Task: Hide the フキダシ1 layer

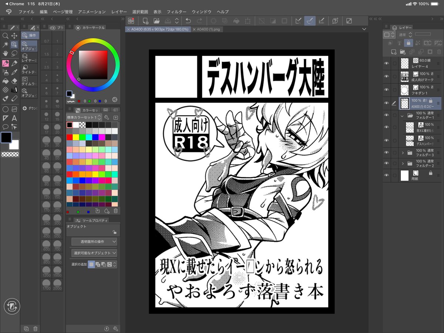Action: [387, 90]
